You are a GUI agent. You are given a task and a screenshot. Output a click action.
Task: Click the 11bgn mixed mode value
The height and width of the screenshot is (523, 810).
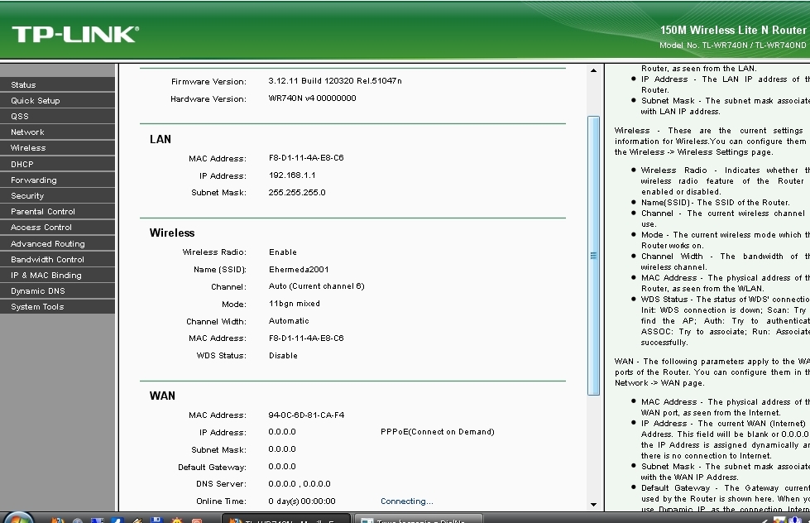[294, 304]
